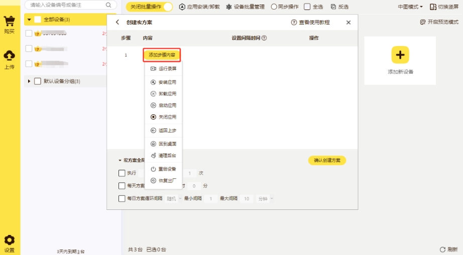Open the 中图模式 dropdown

(410, 7)
